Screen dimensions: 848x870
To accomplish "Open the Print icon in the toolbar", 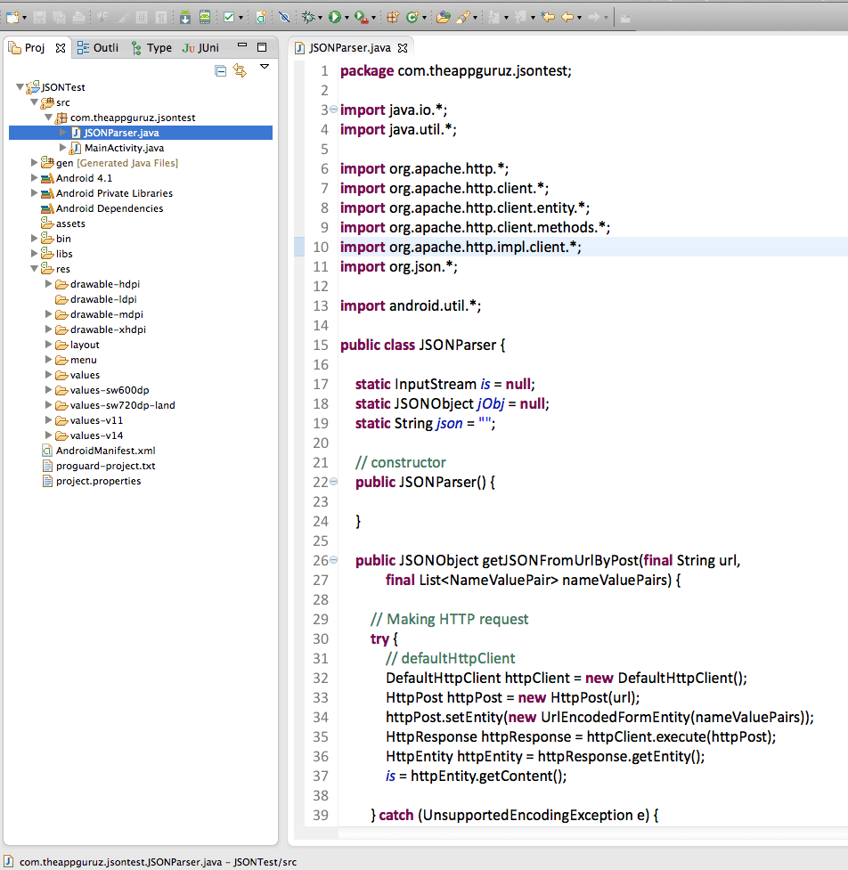I will pyautogui.click(x=77, y=15).
